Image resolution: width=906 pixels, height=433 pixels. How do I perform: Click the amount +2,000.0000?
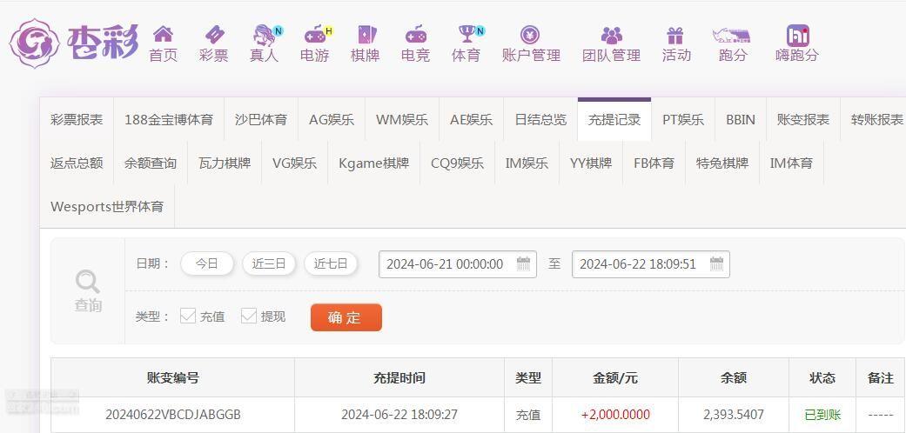pos(615,415)
